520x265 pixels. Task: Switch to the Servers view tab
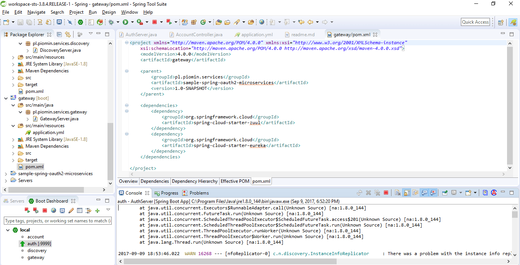[14, 201]
